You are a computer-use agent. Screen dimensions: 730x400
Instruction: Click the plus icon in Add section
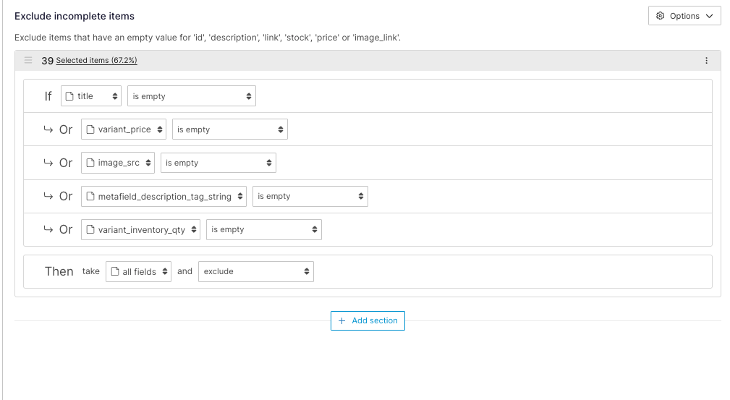(342, 320)
